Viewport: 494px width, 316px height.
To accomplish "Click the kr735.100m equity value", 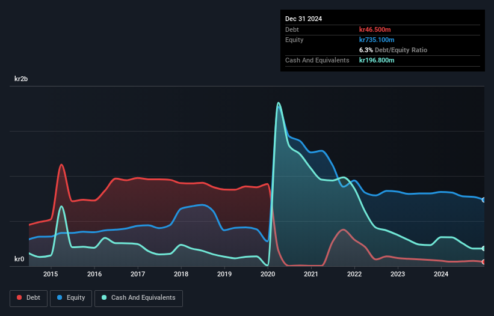I will [377, 40].
